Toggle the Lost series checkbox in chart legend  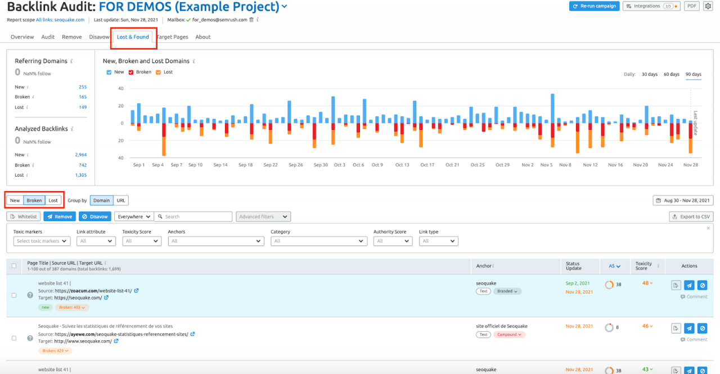point(159,72)
